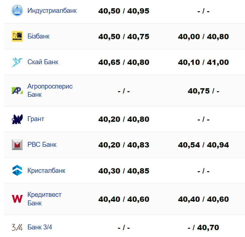Click the Грант bank logo icon
Screen dimensions: 245x237
17,119
